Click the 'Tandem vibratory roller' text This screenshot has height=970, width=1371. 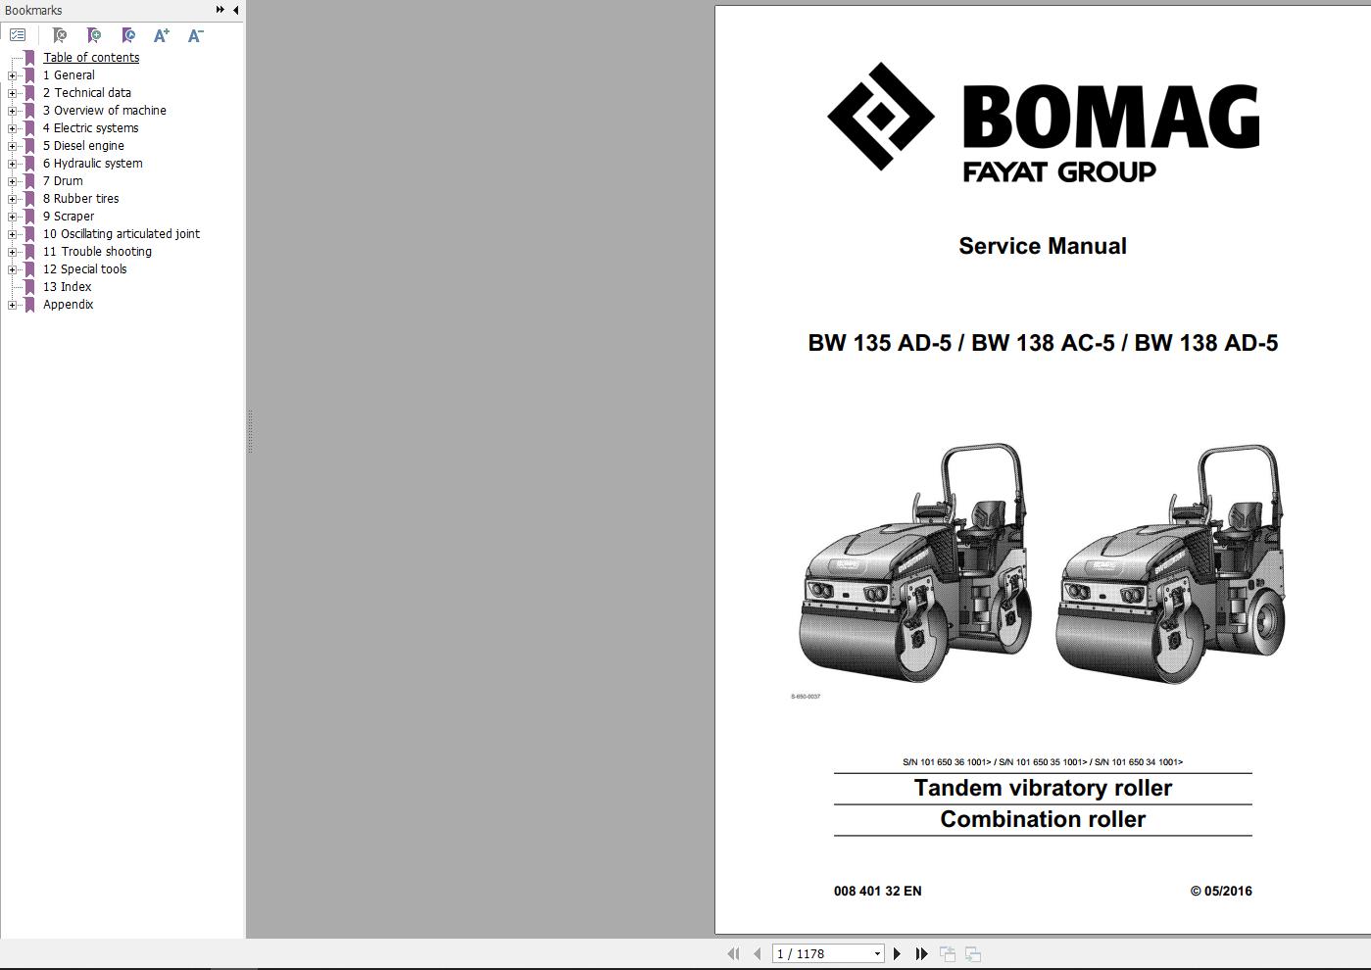pos(1043,788)
